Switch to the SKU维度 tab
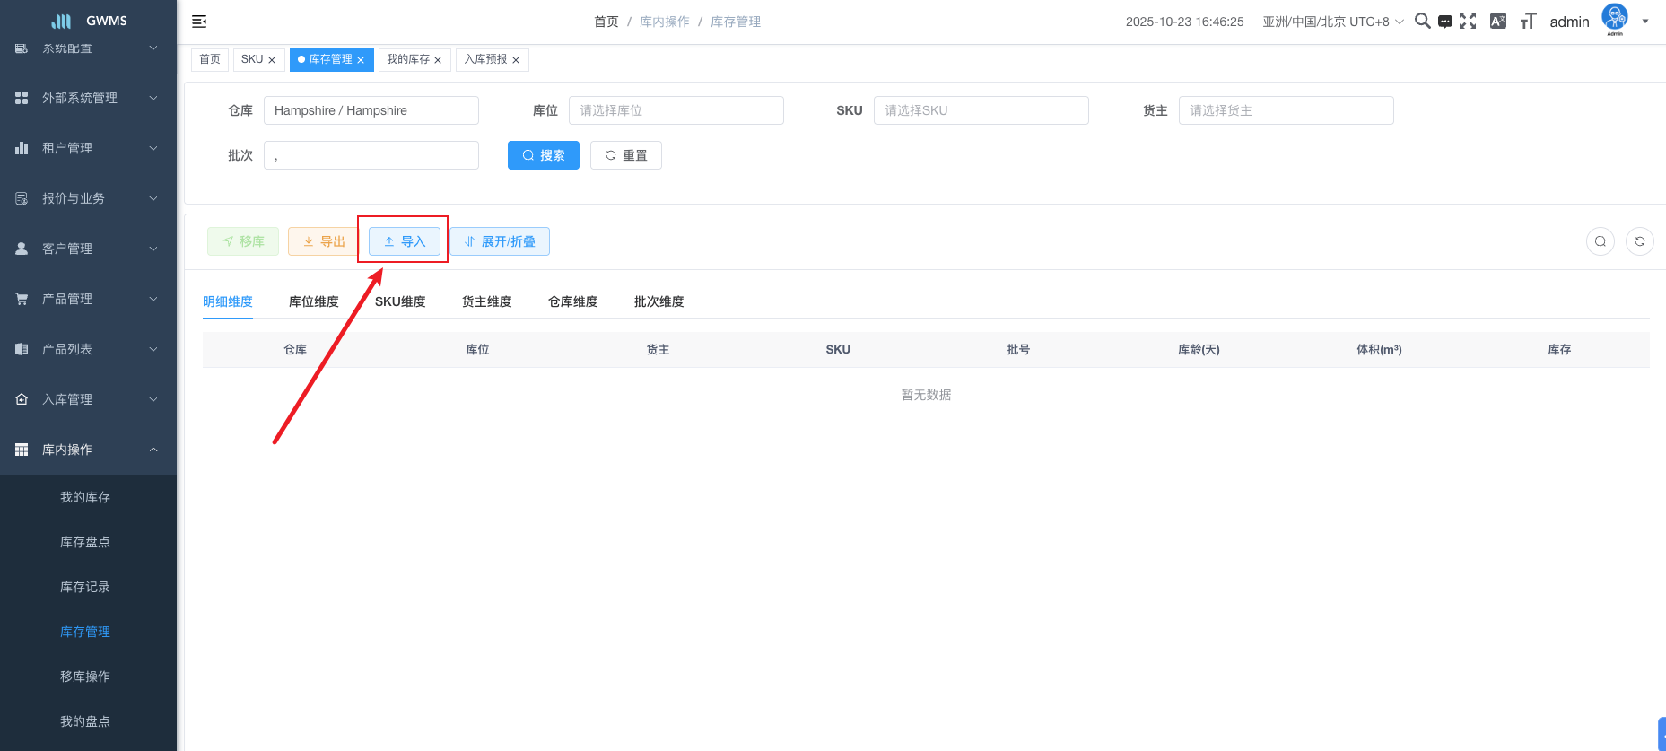This screenshot has height=751, width=1666. point(400,301)
